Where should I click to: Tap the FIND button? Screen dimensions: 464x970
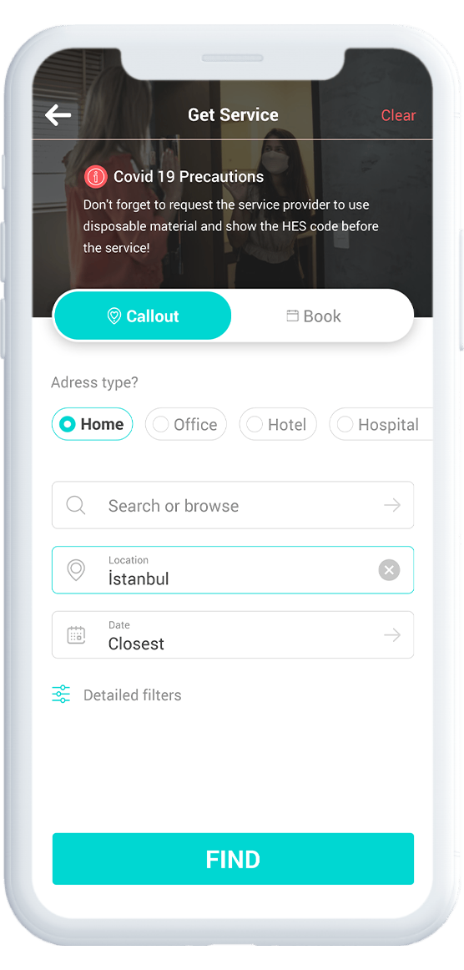[x=233, y=859]
